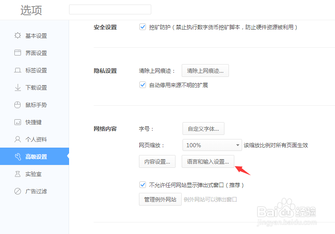Image resolution: width=335 pixels, height=234 pixels.
Task: Uncheck 自动停用来源不明的扩展
Action: [x=143, y=85]
